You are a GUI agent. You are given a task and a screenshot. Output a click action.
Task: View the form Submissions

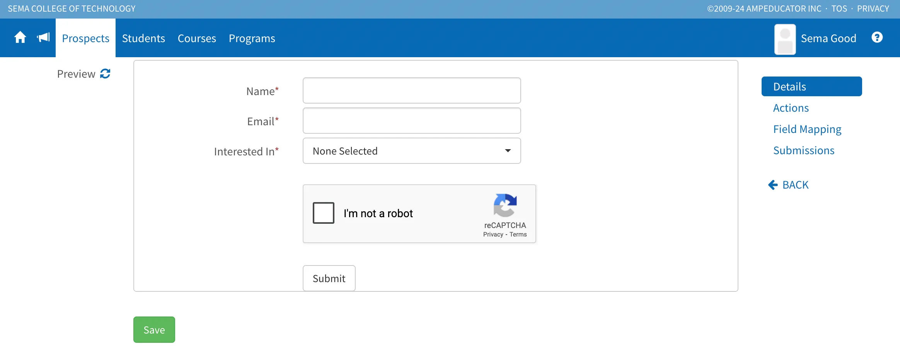[x=804, y=150]
